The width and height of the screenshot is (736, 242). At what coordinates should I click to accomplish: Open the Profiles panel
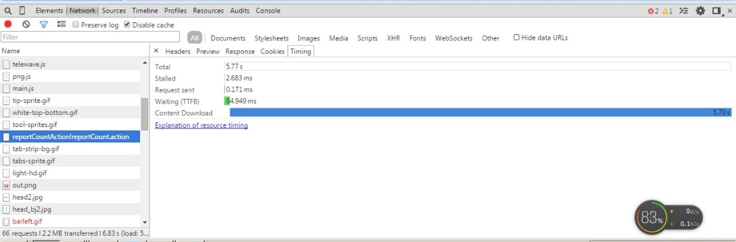click(176, 10)
